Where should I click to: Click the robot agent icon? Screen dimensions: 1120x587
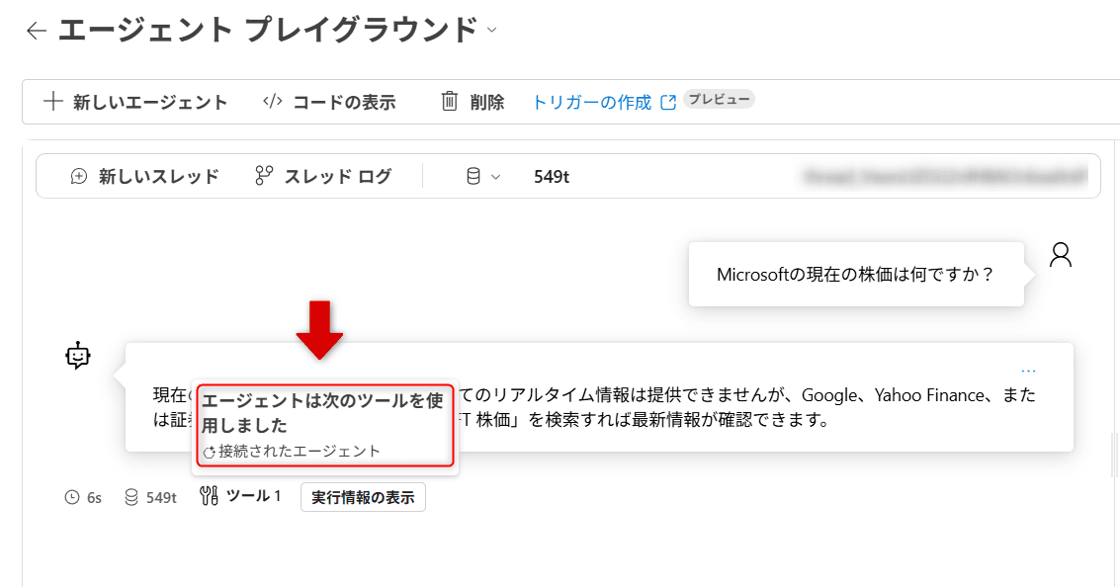tap(78, 356)
